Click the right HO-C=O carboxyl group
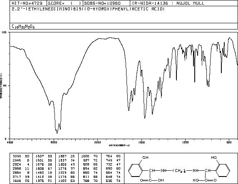This screenshot has height=184, width=238. [204, 180]
